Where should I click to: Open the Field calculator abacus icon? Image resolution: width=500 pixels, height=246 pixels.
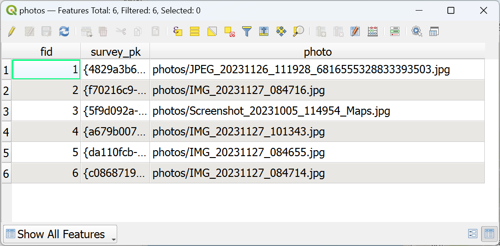(372, 31)
